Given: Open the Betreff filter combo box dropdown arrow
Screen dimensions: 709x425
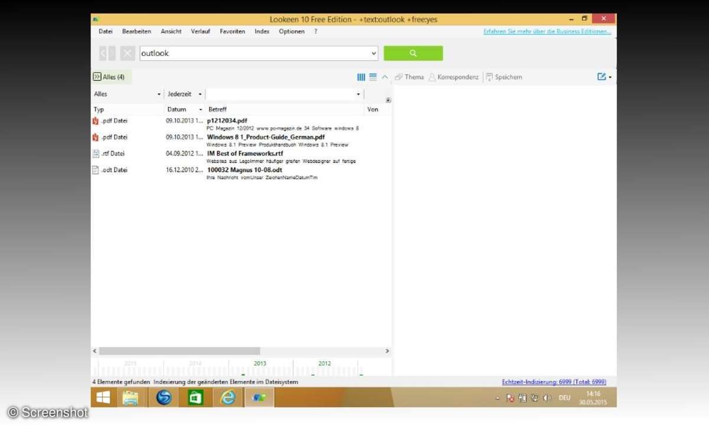Looking at the screenshot, I should coord(359,94).
